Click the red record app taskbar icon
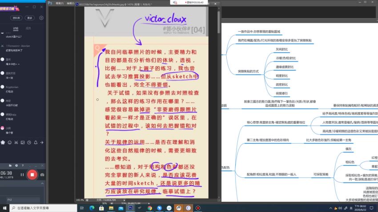Screen dimensions: 378x212 (198, 208)
